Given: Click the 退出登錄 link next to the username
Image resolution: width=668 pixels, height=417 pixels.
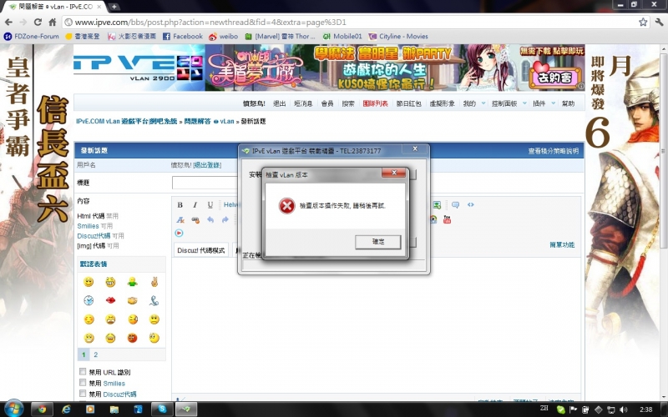Looking at the screenshot, I should (208, 165).
